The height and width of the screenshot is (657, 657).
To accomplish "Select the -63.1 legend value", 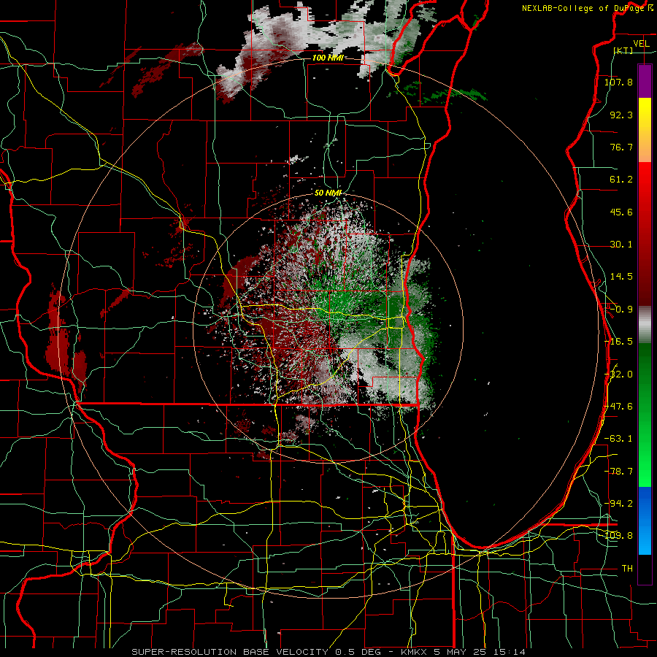I will (x=618, y=439).
